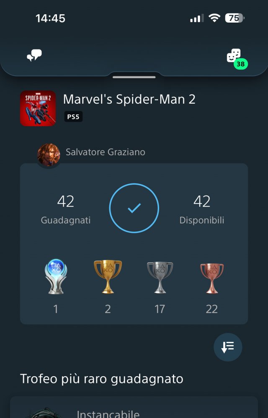Tap the PS5 platform badge

(73, 117)
